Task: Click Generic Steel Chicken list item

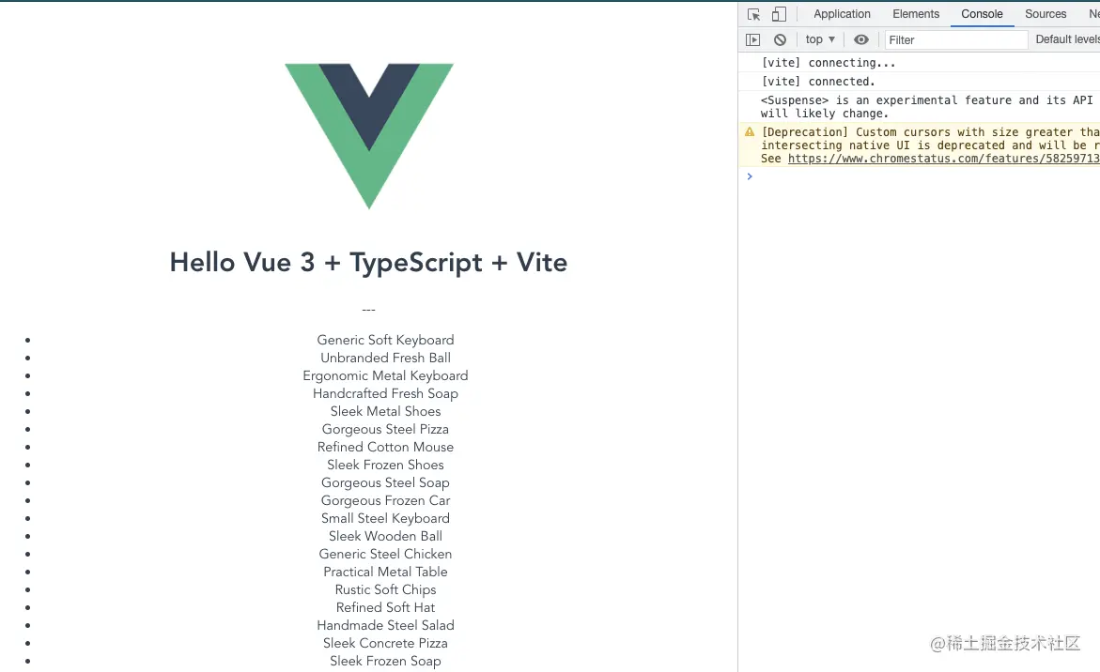Action: (385, 554)
